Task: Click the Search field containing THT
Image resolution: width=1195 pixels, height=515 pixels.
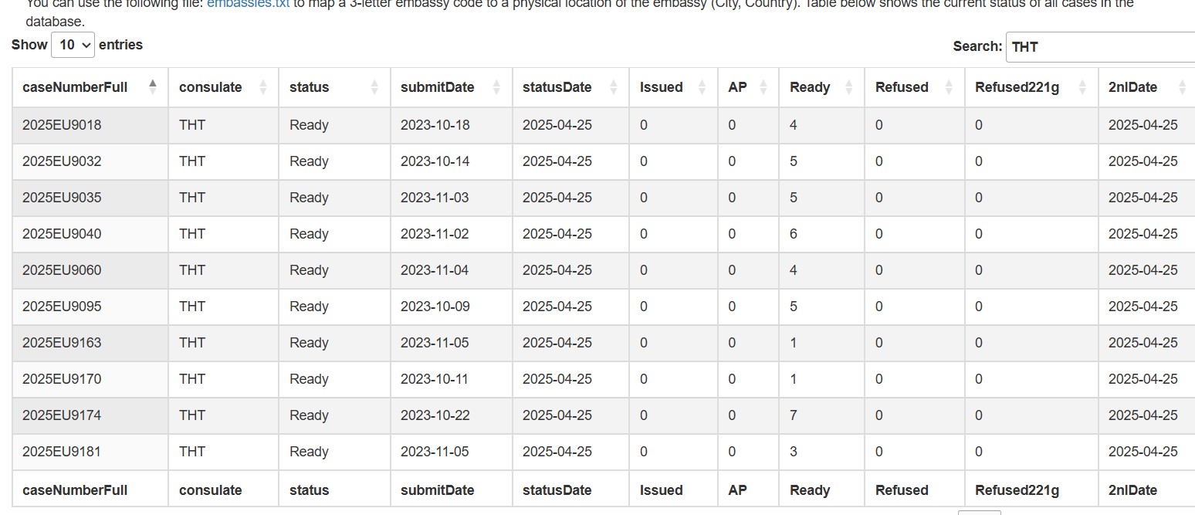Action: 1100,46
